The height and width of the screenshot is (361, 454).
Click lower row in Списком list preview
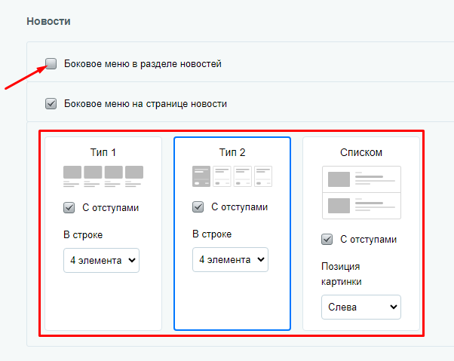click(x=361, y=206)
